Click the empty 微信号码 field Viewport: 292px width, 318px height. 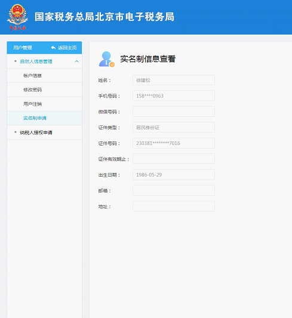[x=174, y=112]
